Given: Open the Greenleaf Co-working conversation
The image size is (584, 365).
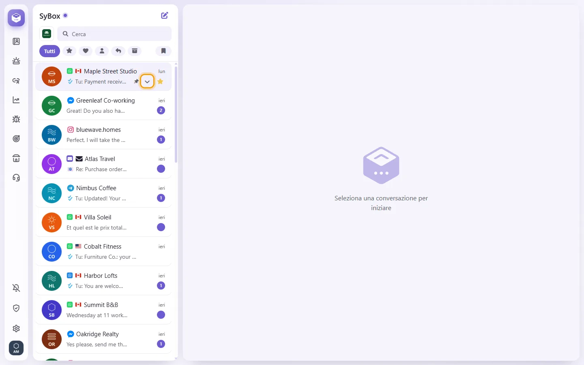Looking at the screenshot, I should (103, 105).
